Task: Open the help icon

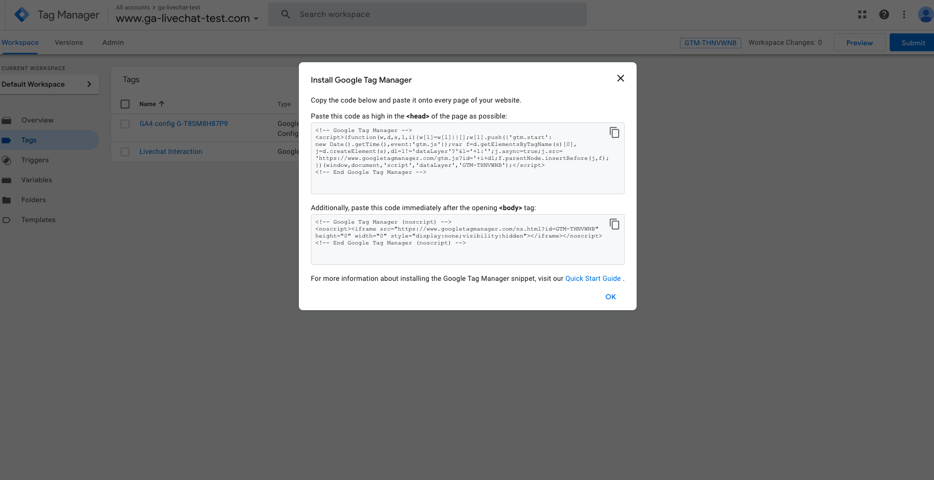Action: tap(884, 15)
